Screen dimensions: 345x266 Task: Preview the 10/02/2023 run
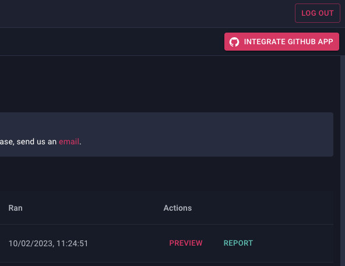point(186,243)
